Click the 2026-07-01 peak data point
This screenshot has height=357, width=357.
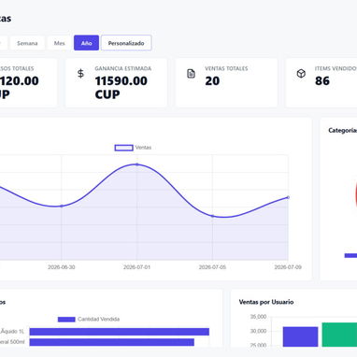point(136,164)
